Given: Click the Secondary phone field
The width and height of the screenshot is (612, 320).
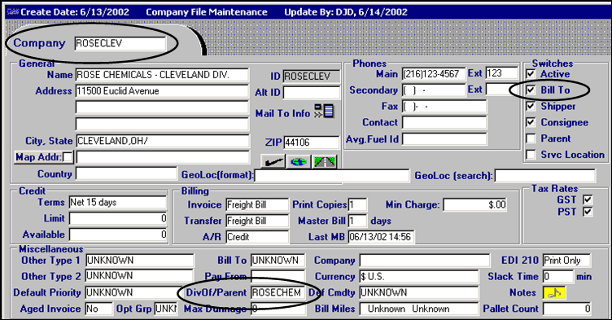Looking at the screenshot, I should click(434, 90).
